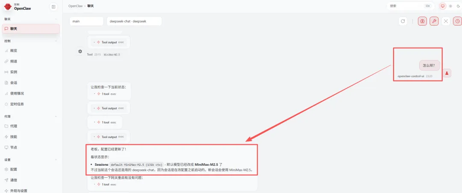462x193 pixels.
Task: Open 配置 in the sidebar
Action: coord(31,169)
